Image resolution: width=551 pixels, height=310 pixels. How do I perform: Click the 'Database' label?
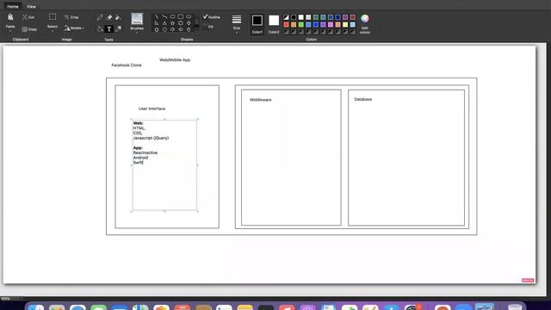tap(363, 100)
